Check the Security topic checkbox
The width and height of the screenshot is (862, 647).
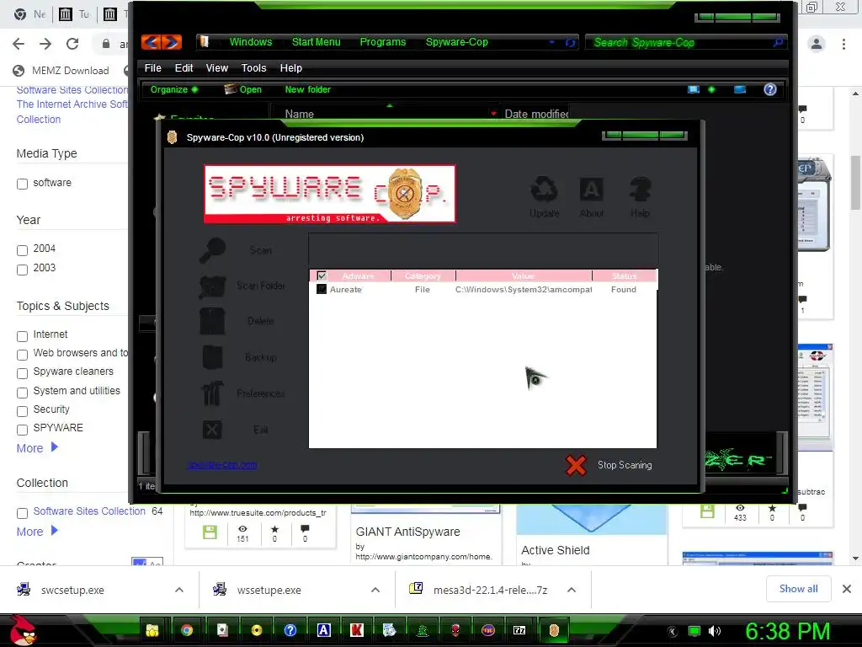[22, 411]
